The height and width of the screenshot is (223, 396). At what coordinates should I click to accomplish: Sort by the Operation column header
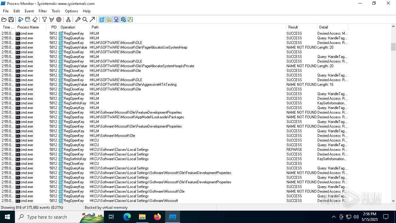[x=74, y=27]
